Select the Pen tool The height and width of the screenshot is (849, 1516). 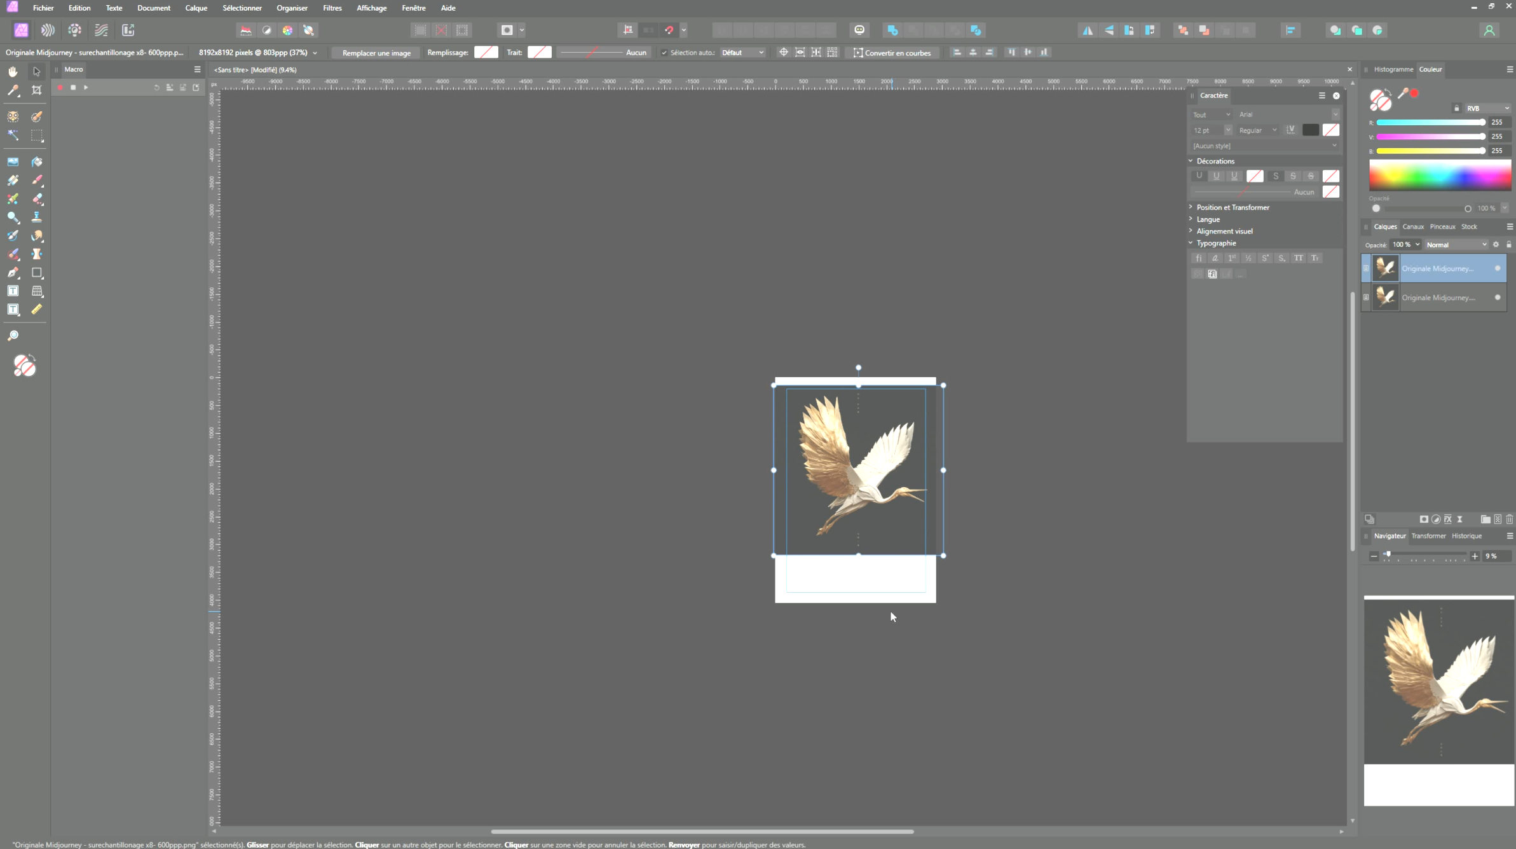tap(13, 273)
